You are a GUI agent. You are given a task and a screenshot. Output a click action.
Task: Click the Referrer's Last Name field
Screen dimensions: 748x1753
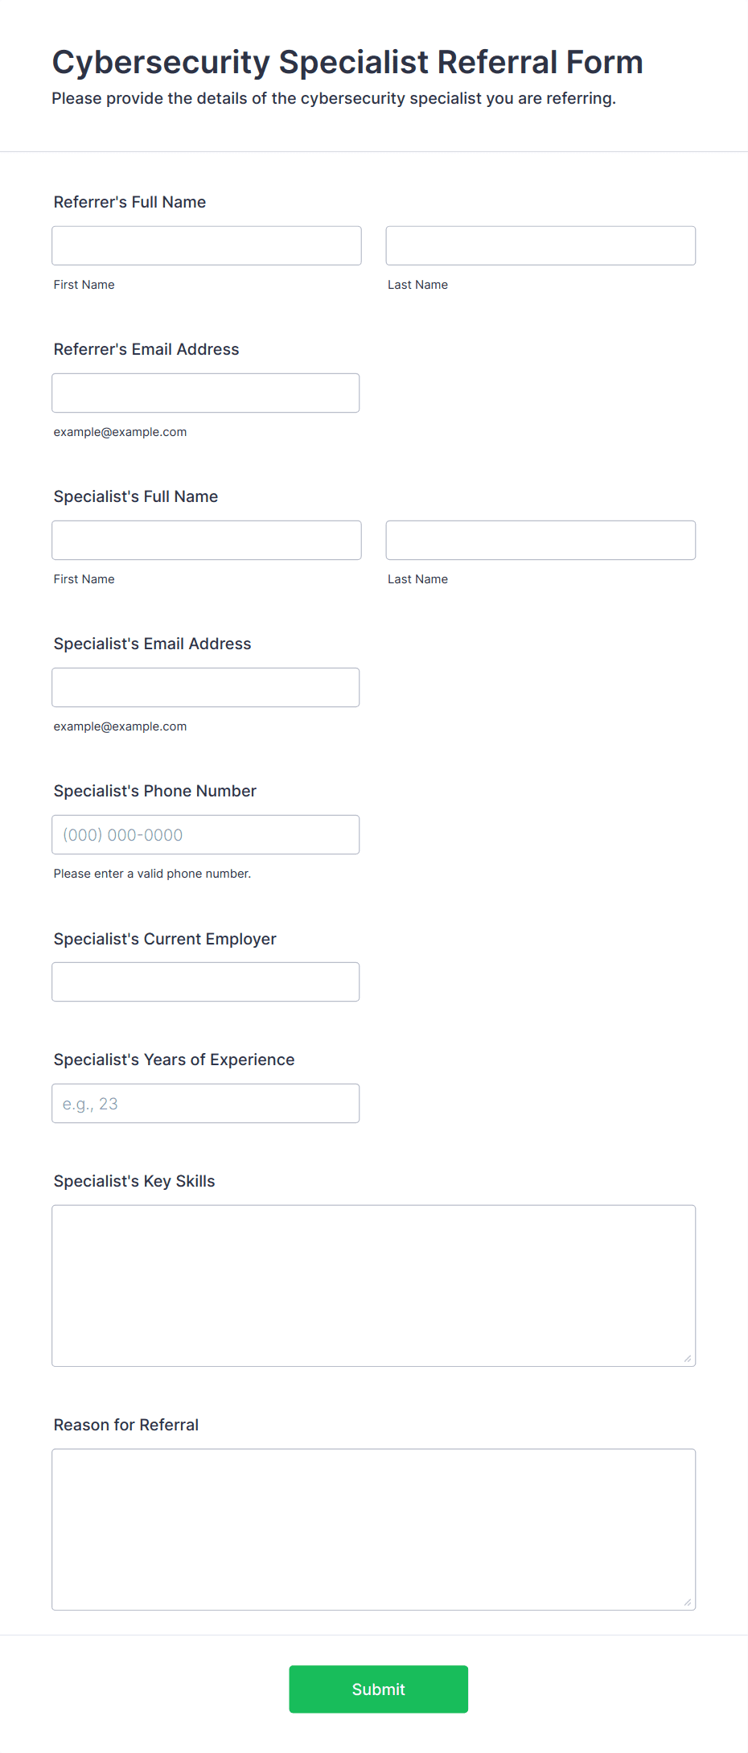coord(540,245)
